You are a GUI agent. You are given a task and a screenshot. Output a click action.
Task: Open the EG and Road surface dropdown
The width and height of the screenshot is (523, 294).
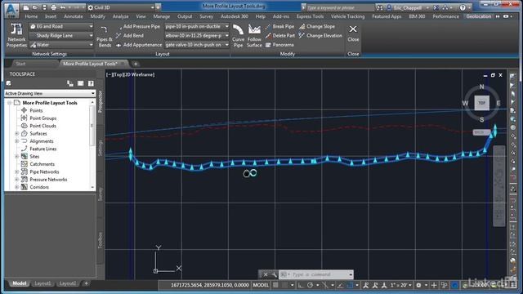pyautogui.click(x=61, y=26)
